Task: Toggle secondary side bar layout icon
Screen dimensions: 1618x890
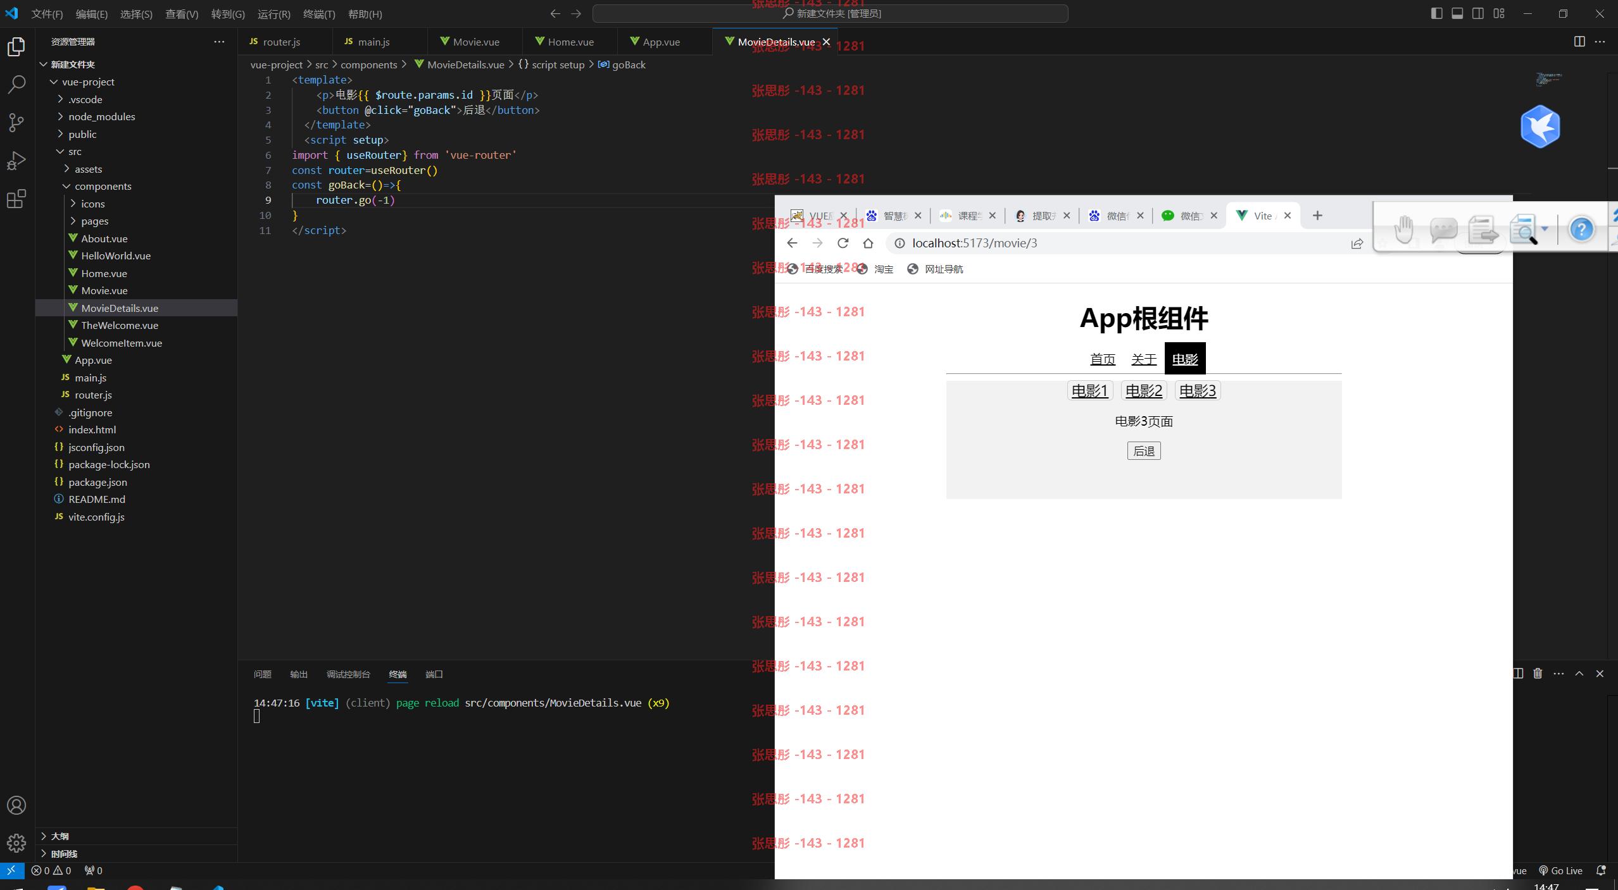Action: coord(1478,13)
